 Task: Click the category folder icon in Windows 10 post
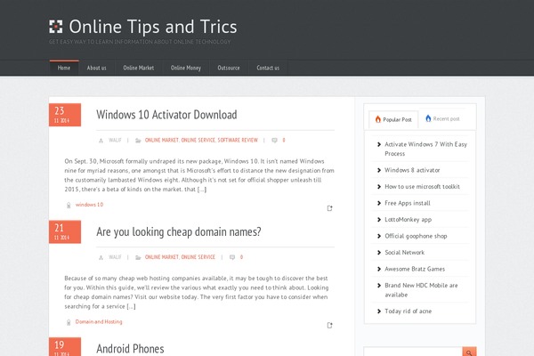138,141
